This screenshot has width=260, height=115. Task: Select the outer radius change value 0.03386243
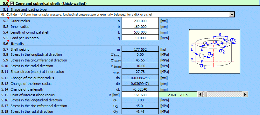(140, 78)
